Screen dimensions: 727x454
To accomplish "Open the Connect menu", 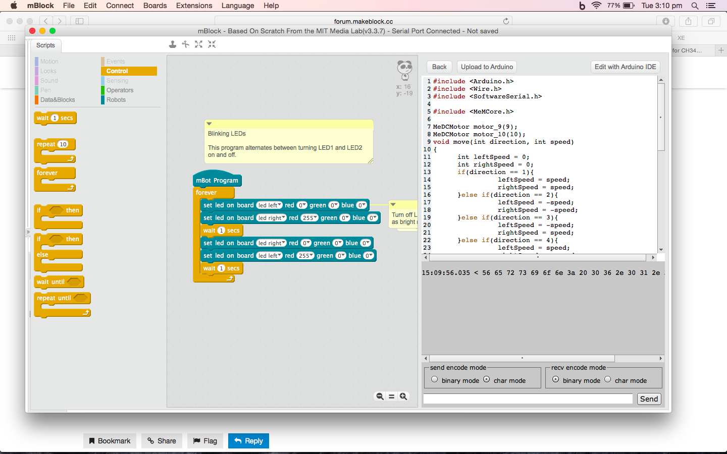I will coord(120,6).
